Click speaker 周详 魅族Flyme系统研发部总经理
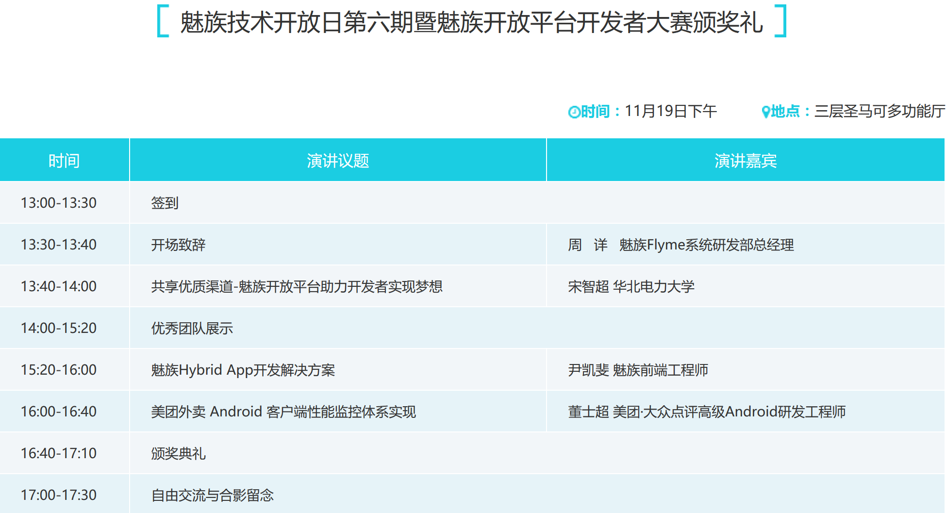 pos(681,245)
